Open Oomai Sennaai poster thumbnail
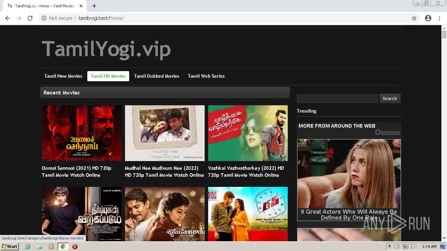The height and width of the screenshot is (251, 447). 82,133
